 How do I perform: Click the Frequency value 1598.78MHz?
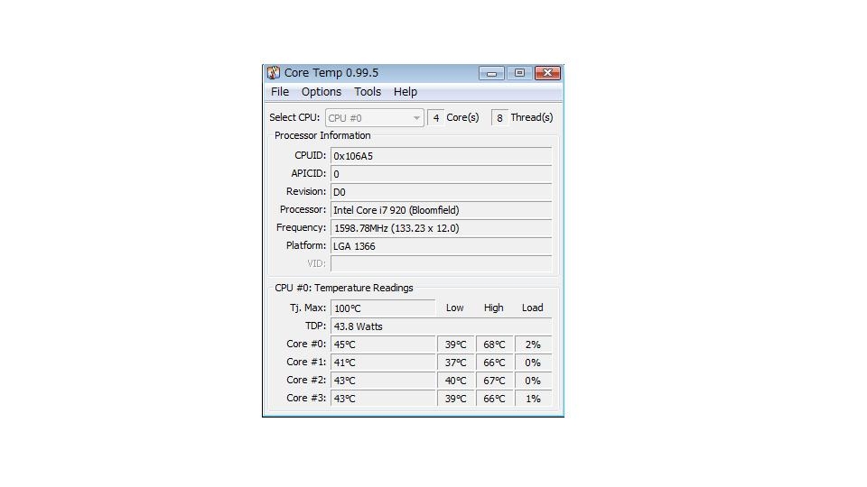pyautogui.click(x=441, y=228)
